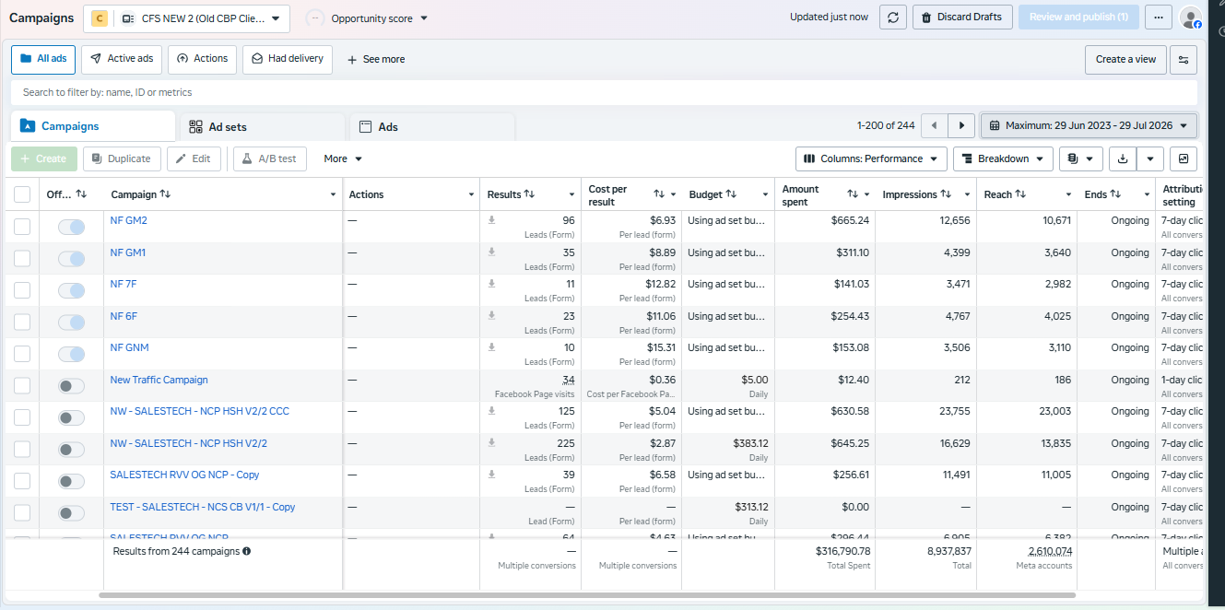The width and height of the screenshot is (1225, 610).
Task: Click See more views
Action: [375, 59]
